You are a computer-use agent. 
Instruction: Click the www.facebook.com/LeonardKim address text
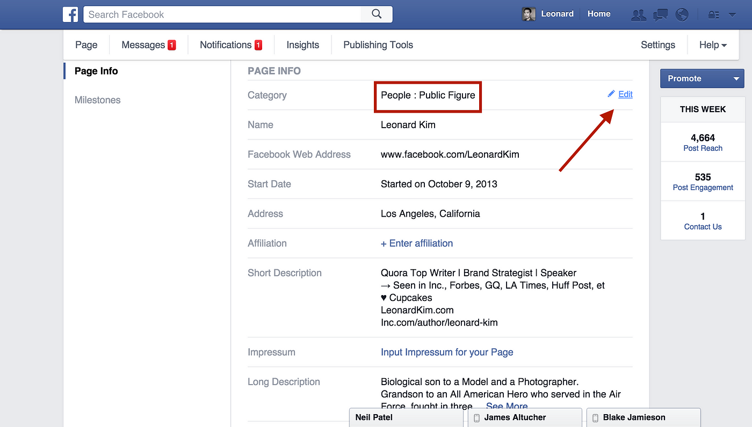(450, 154)
